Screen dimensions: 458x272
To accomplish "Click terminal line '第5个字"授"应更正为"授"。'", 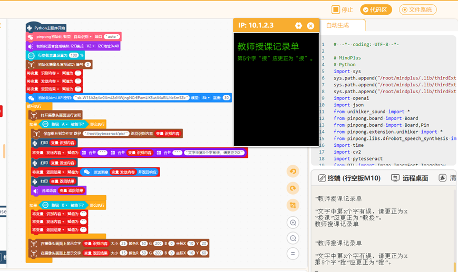I will [353, 263].
